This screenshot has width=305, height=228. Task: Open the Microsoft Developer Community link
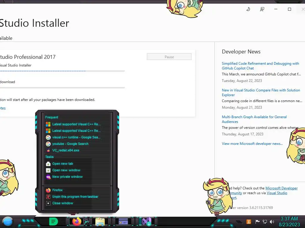[281, 188]
